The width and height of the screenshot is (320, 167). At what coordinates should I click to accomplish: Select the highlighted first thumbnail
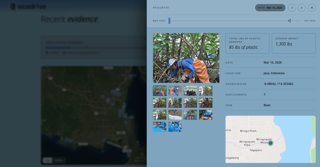click(x=160, y=91)
